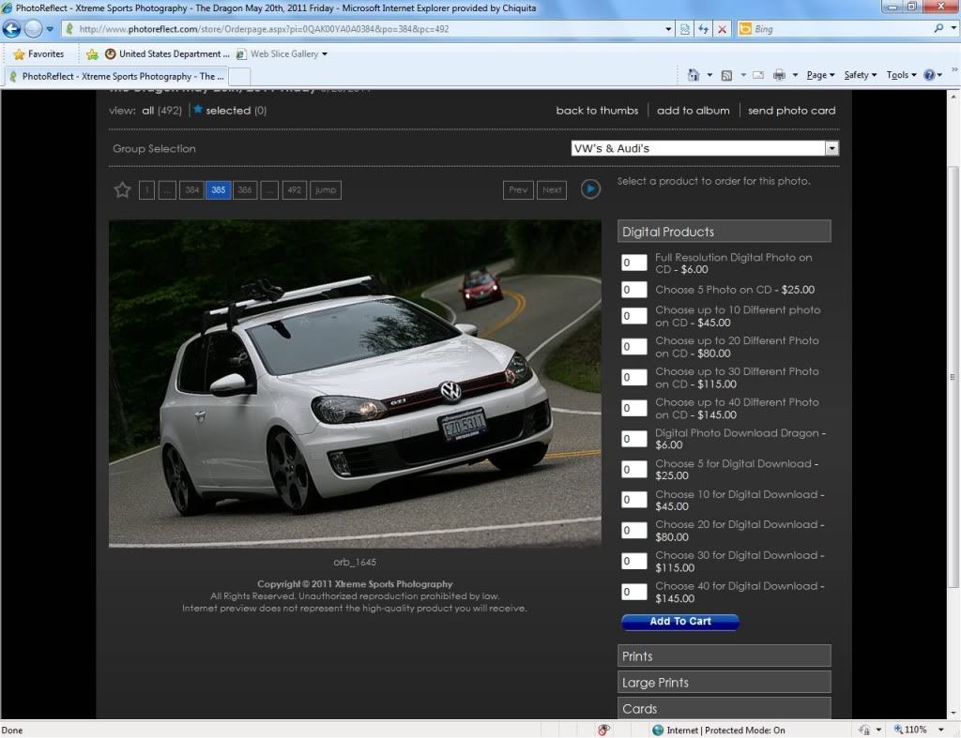This screenshot has height=738, width=961.
Task: Open the Page menu
Action: (820, 75)
